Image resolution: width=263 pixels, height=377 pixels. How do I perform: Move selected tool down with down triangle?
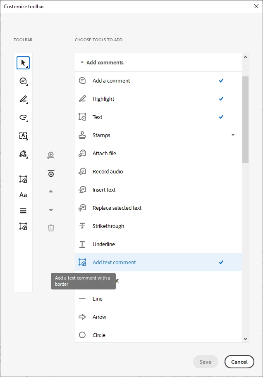tap(51, 210)
